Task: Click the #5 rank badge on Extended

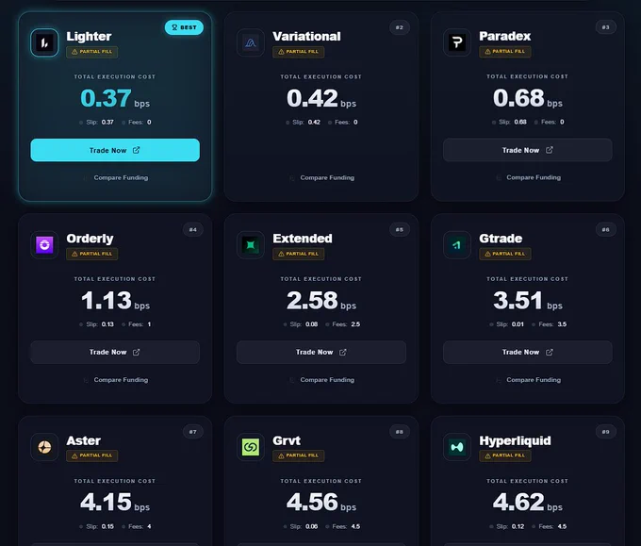Action: [400, 229]
